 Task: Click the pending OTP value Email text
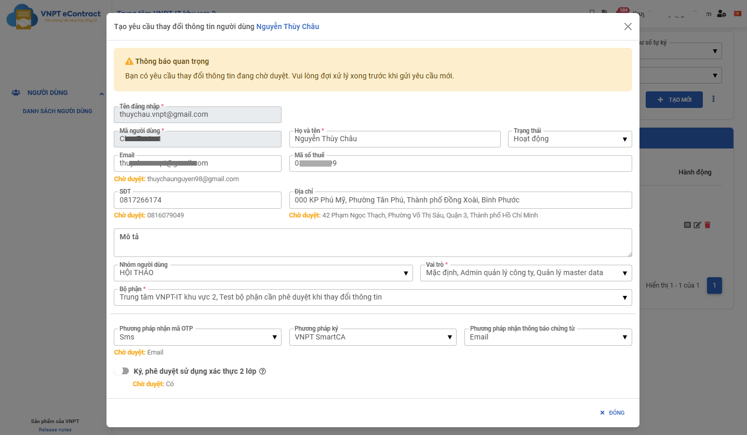click(155, 352)
